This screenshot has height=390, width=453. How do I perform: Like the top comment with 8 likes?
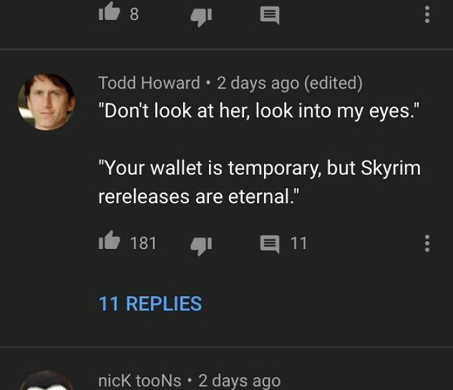(x=110, y=13)
